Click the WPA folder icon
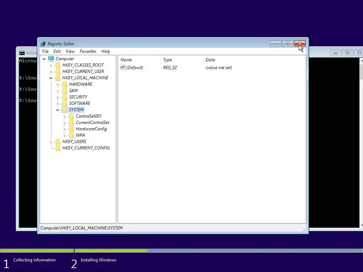Image resolution: width=363 pixels, height=272 pixels. [71, 135]
